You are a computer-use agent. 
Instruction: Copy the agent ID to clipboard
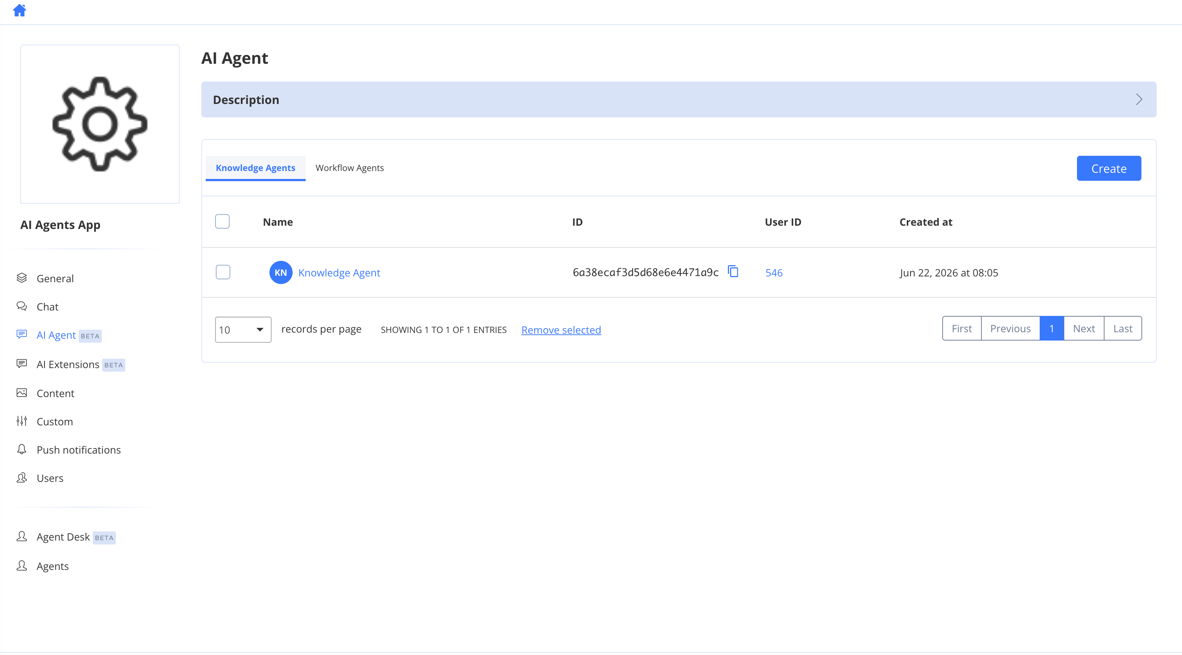click(x=733, y=272)
